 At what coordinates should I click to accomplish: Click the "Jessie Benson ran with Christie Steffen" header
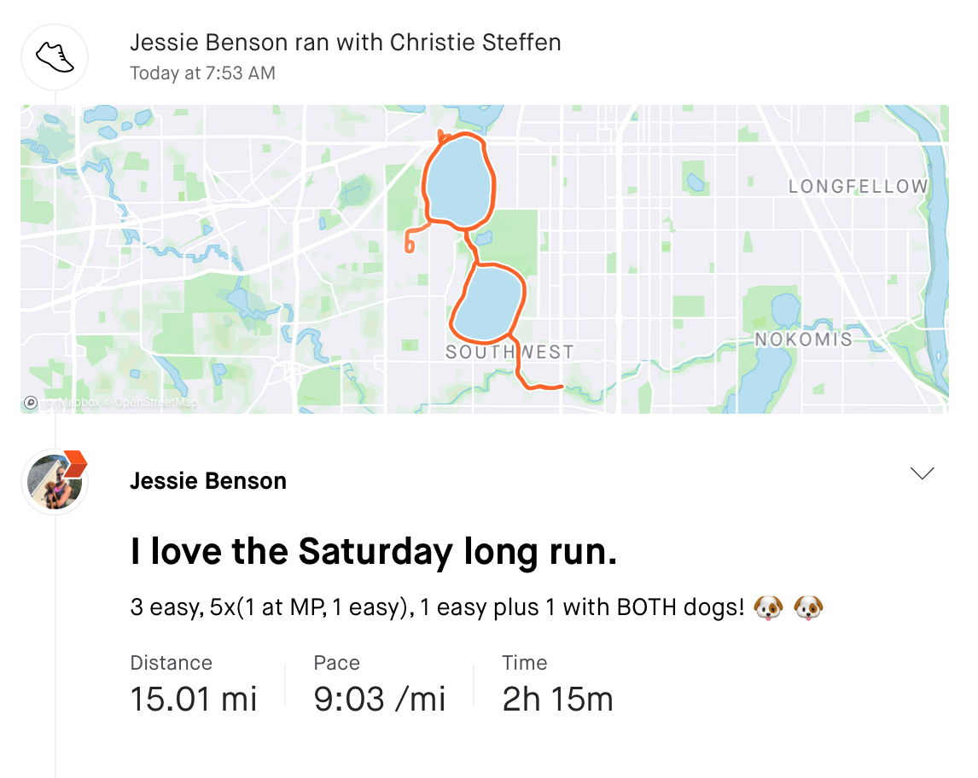[346, 43]
